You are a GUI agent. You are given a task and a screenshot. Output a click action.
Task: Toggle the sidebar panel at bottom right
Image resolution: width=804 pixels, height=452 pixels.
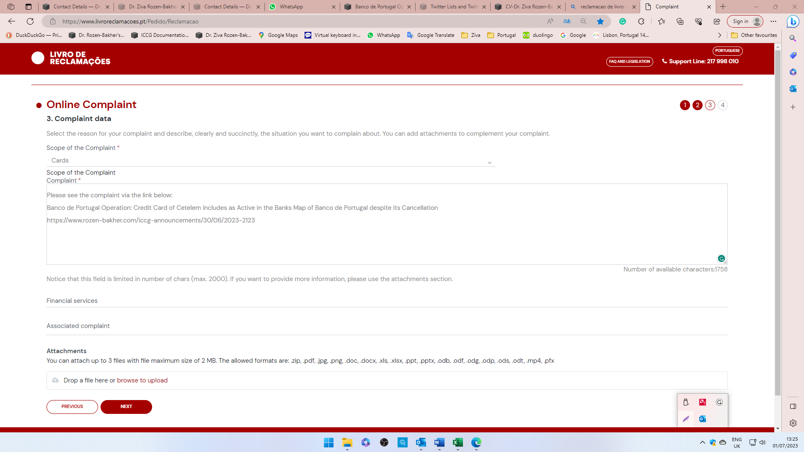tap(793, 406)
